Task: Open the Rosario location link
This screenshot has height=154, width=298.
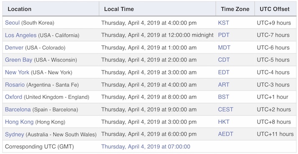Action: pos(15,85)
